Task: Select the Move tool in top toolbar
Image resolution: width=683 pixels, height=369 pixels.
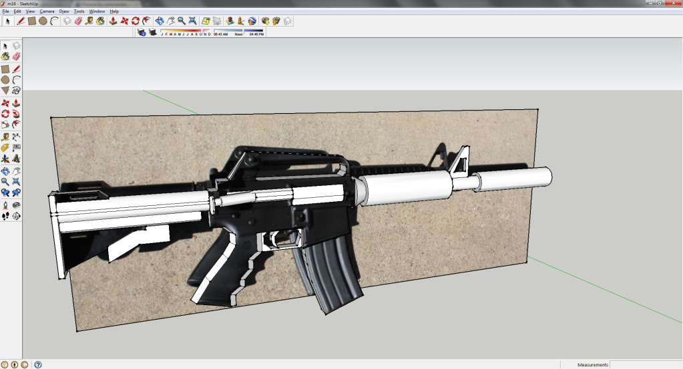Action: click(124, 21)
